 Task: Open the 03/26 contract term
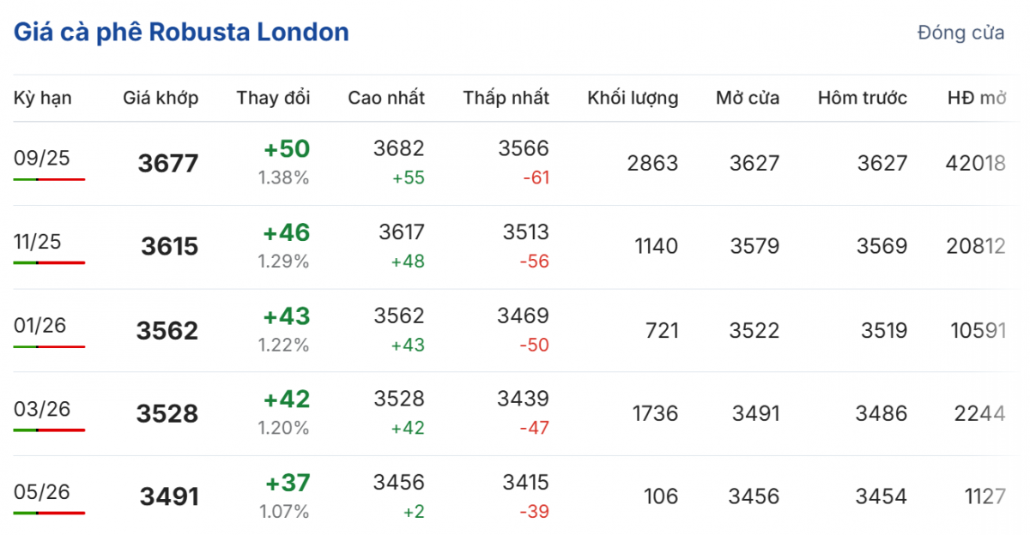(x=42, y=409)
